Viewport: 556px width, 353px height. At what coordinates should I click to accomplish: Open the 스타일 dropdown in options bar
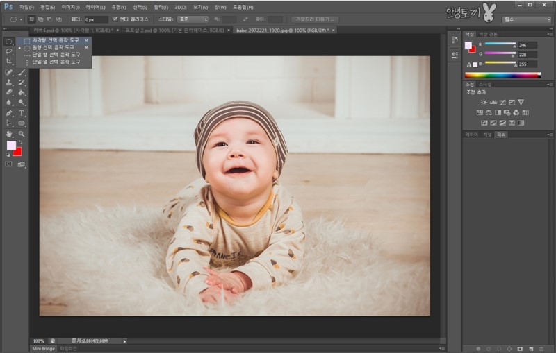point(193,19)
